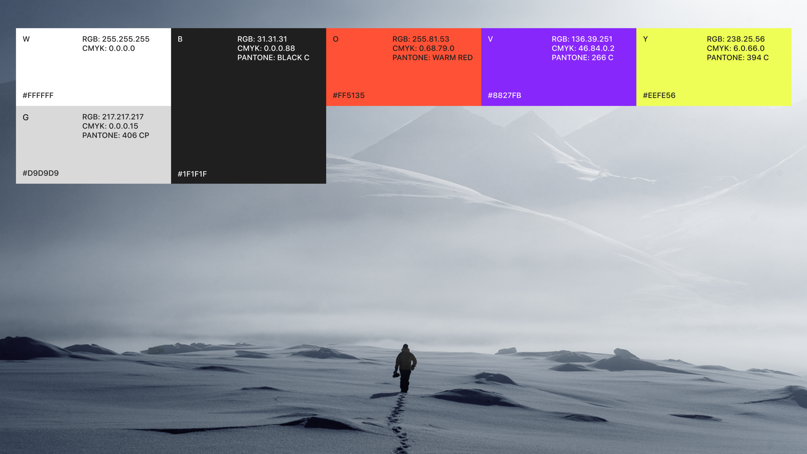Click the white W color swatch

(x=93, y=72)
